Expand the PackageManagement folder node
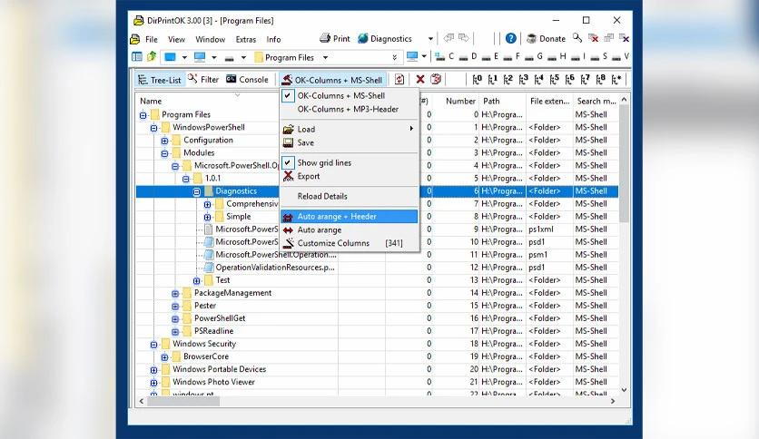The width and height of the screenshot is (759, 439). (x=175, y=294)
